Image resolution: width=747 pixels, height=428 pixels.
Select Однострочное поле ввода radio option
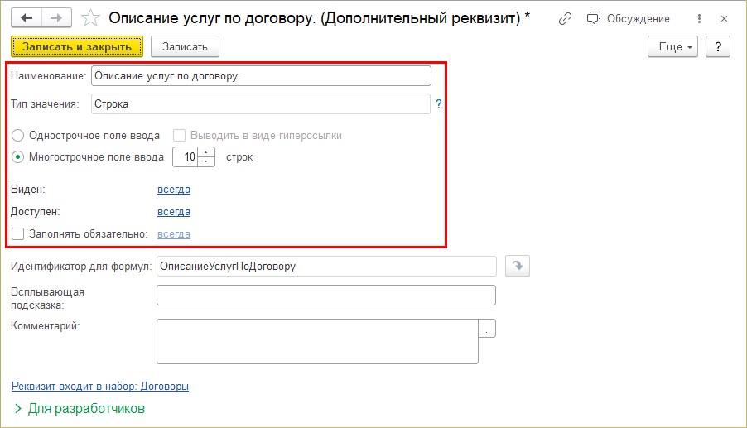tap(17, 135)
